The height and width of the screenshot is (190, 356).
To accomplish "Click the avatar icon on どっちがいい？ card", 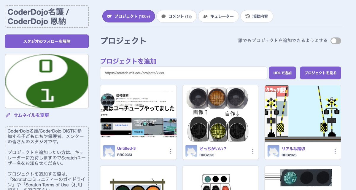I will 191,151.
